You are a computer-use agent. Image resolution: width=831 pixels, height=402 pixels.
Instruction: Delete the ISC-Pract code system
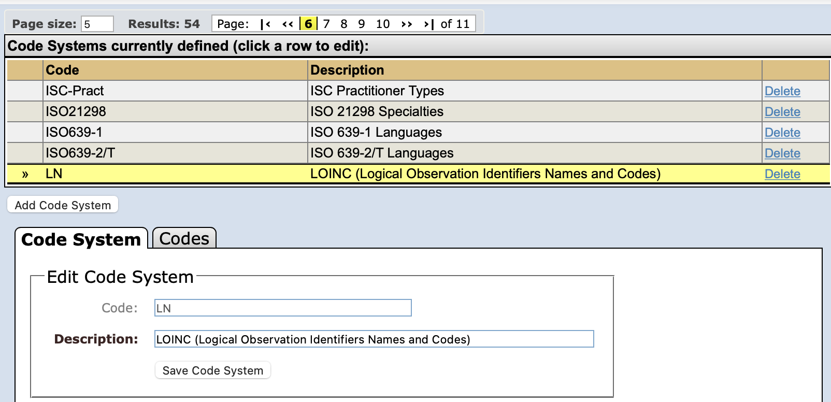pyautogui.click(x=782, y=91)
